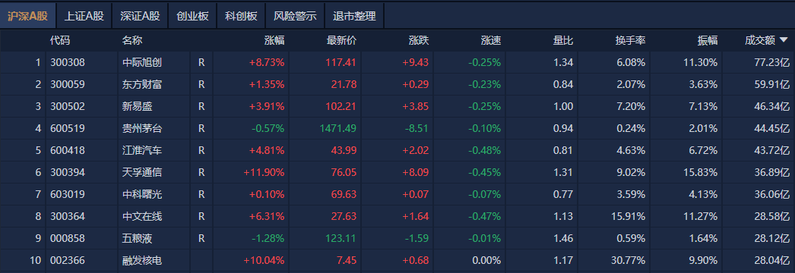Click stock code 603019
The width and height of the screenshot is (795, 273).
click(68, 194)
